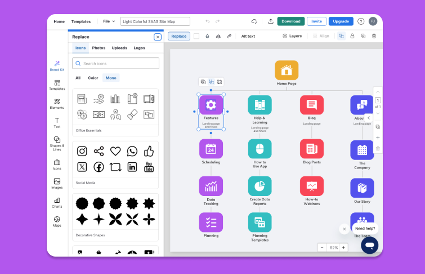Click the Search icons field
The height and width of the screenshot is (274, 425).
[115, 63]
